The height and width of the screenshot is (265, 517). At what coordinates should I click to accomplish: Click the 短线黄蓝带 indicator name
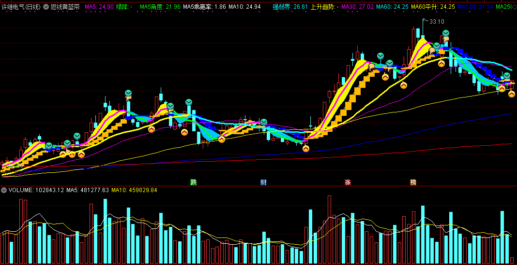point(65,7)
